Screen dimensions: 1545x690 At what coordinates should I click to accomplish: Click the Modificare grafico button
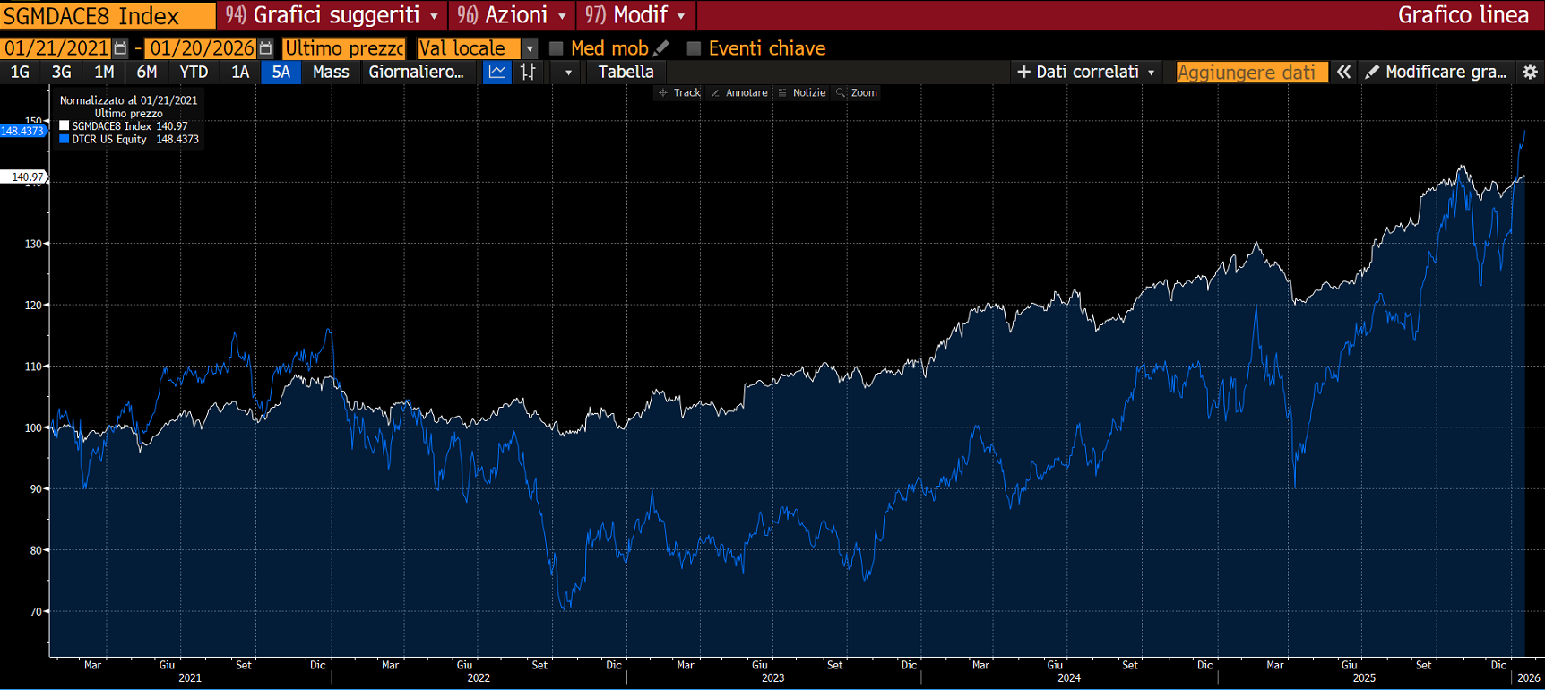click(1436, 72)
